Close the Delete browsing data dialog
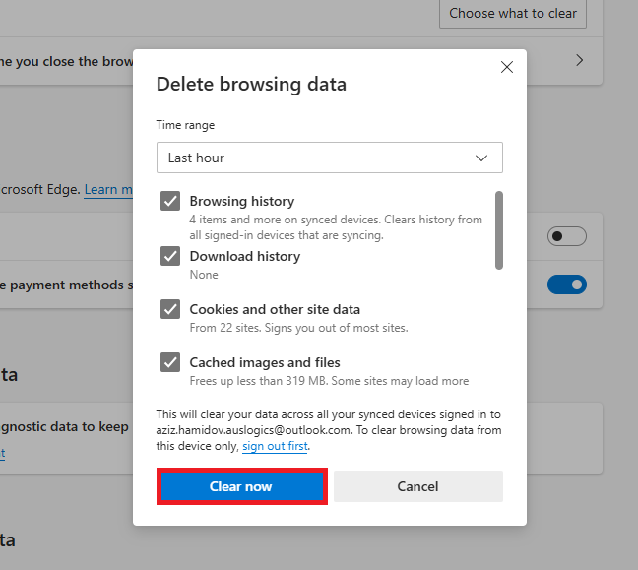 [x=507, y=67]
